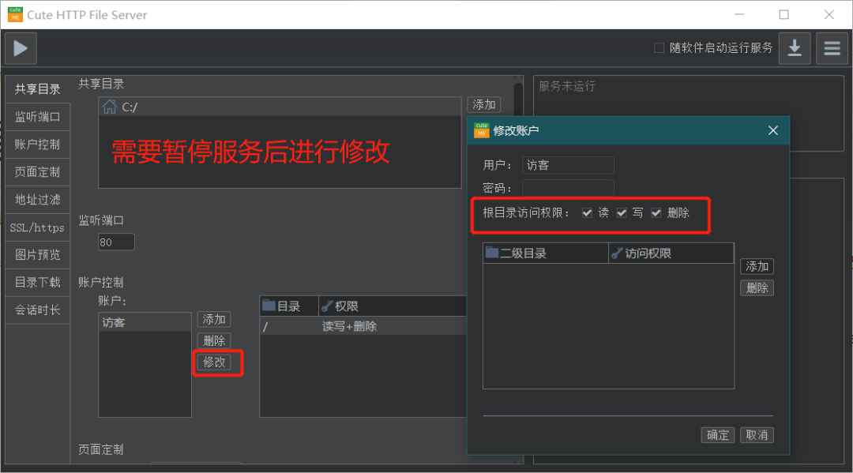Screen dimensions: 853x473
Task: Click the 访问权限 column header
Action: (671, 253)
